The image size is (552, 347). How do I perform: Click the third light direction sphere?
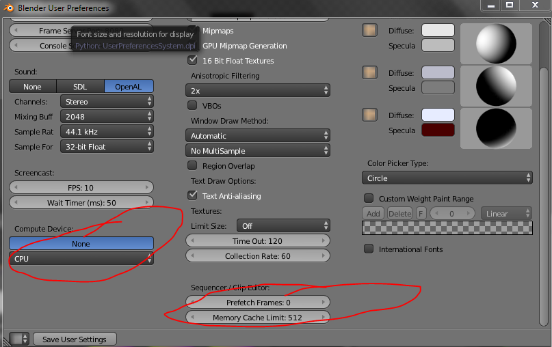(496, 128)
